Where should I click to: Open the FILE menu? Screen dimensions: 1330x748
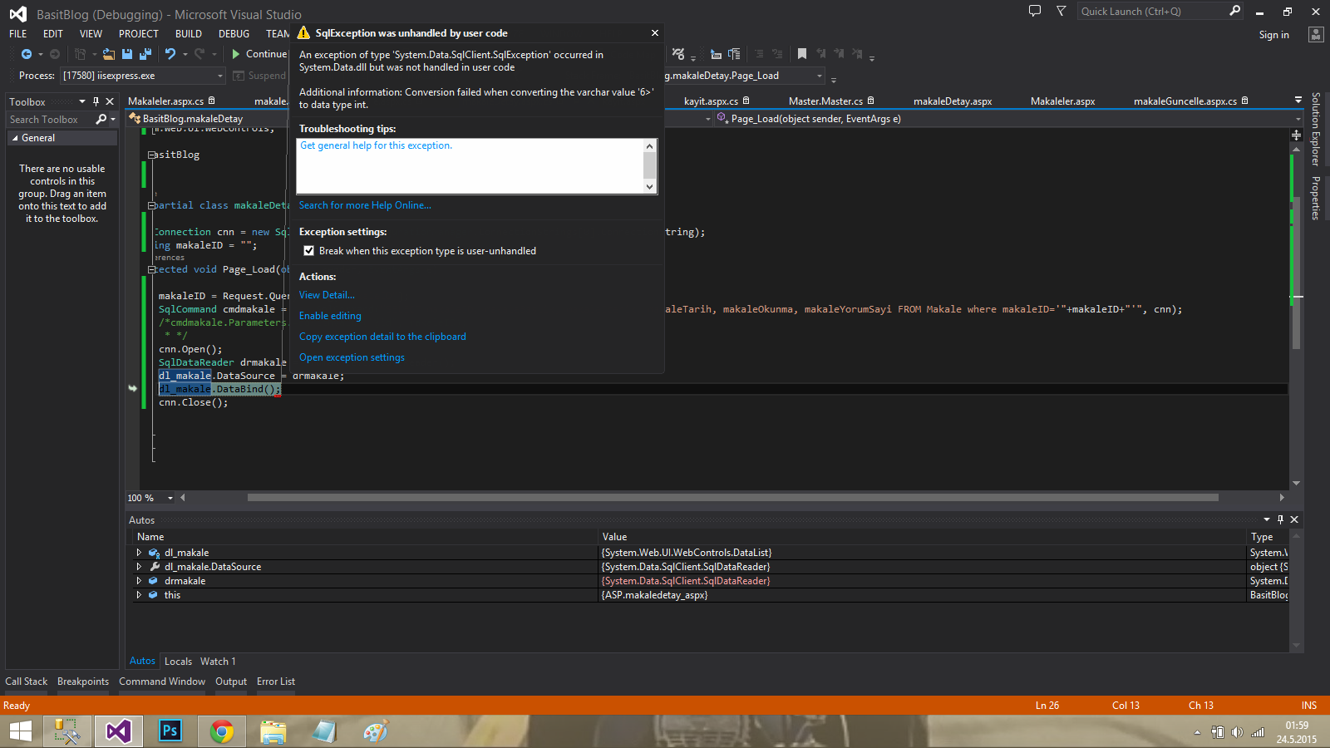pyautogui.click(x=18, y=34)
